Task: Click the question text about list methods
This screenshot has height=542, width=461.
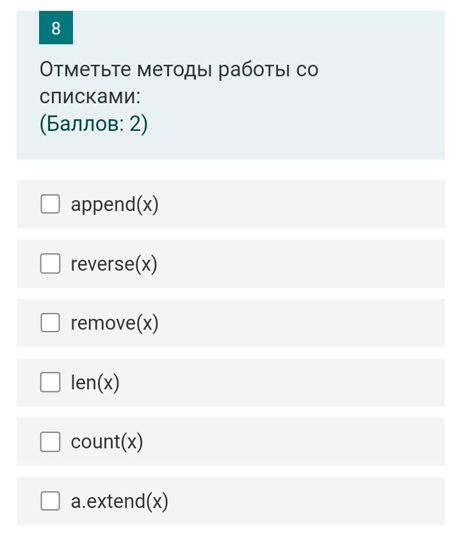Action: (179, 83)
